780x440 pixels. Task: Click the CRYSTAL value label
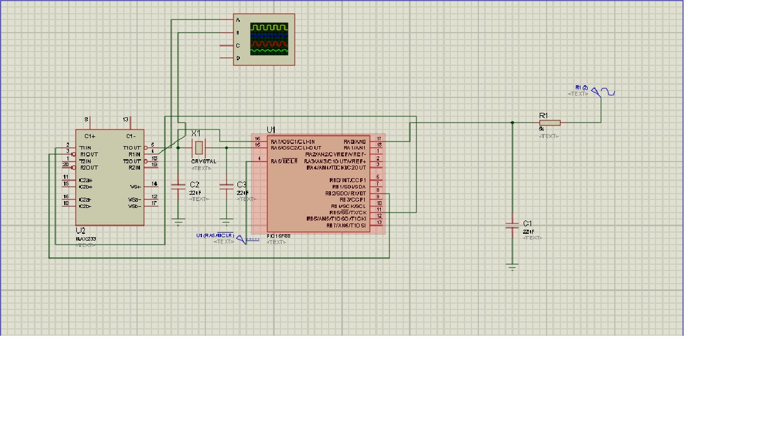point(204,162)
